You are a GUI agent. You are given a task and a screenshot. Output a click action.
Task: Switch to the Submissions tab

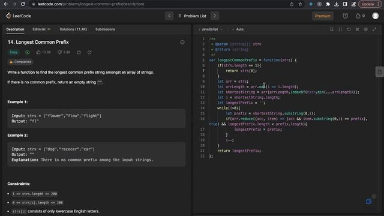(x=106, y=29)
